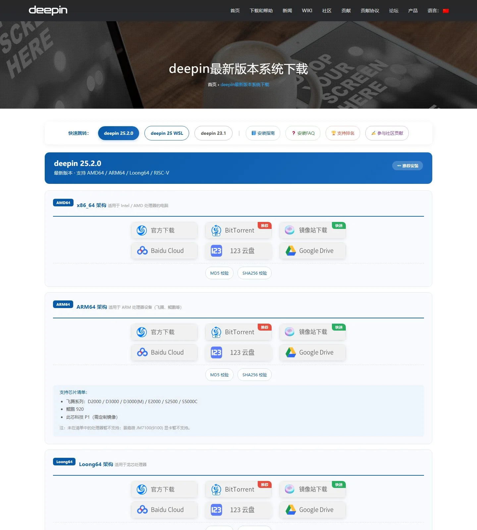The height and width of the screenshot is (530, 477).
Task: Click deepin最新版本系统下载 breadcrumb link
Action: tap(245, 84)
